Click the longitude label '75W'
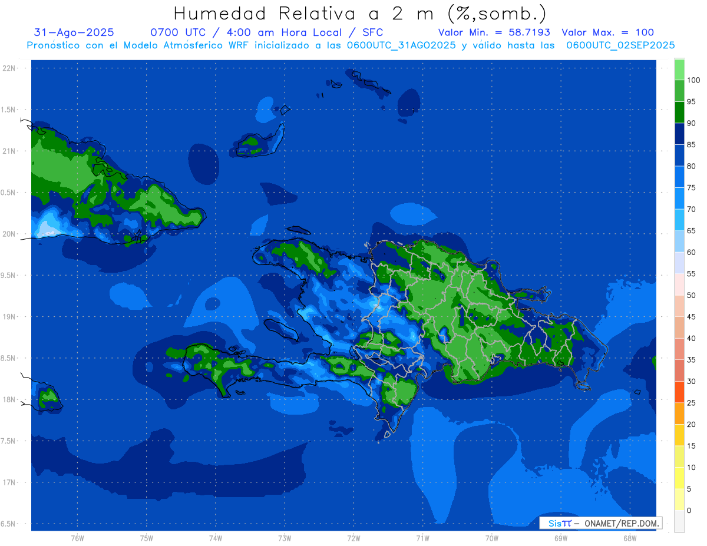The width and height of the screenshot is (707, 546). 147,538
